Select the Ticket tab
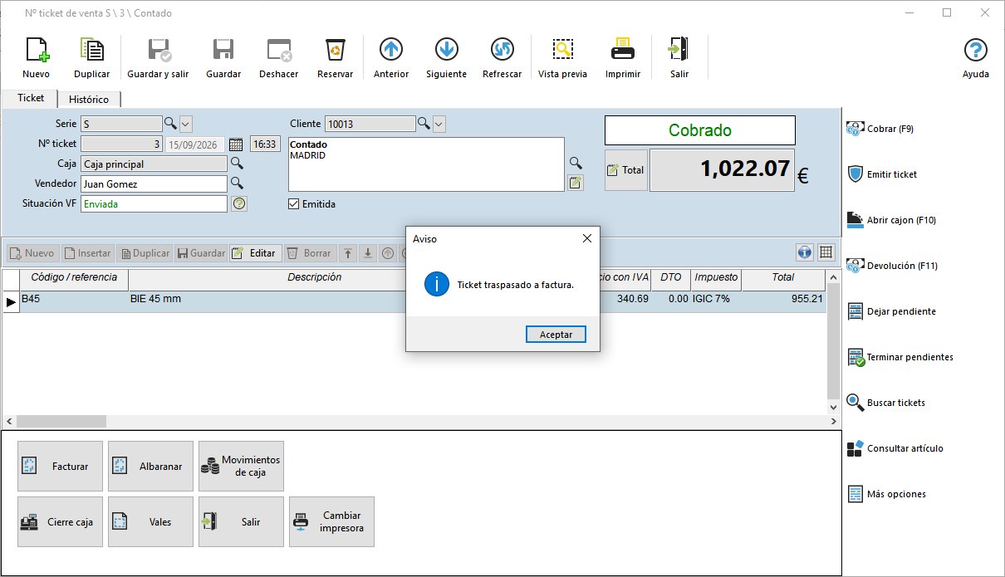 tap(31, 98)
